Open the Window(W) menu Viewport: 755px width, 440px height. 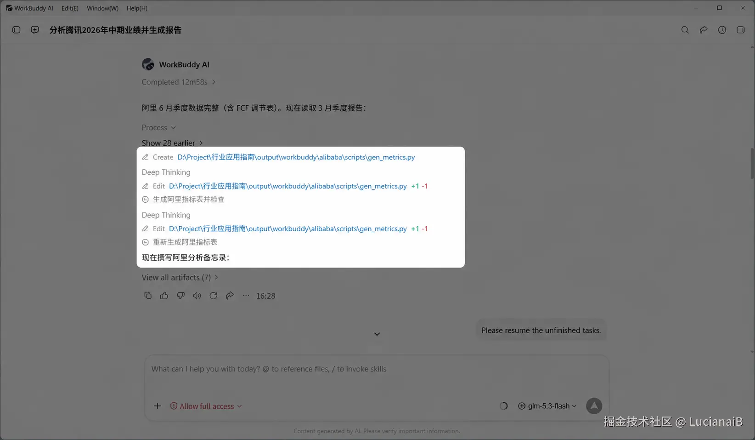(102, 8)
